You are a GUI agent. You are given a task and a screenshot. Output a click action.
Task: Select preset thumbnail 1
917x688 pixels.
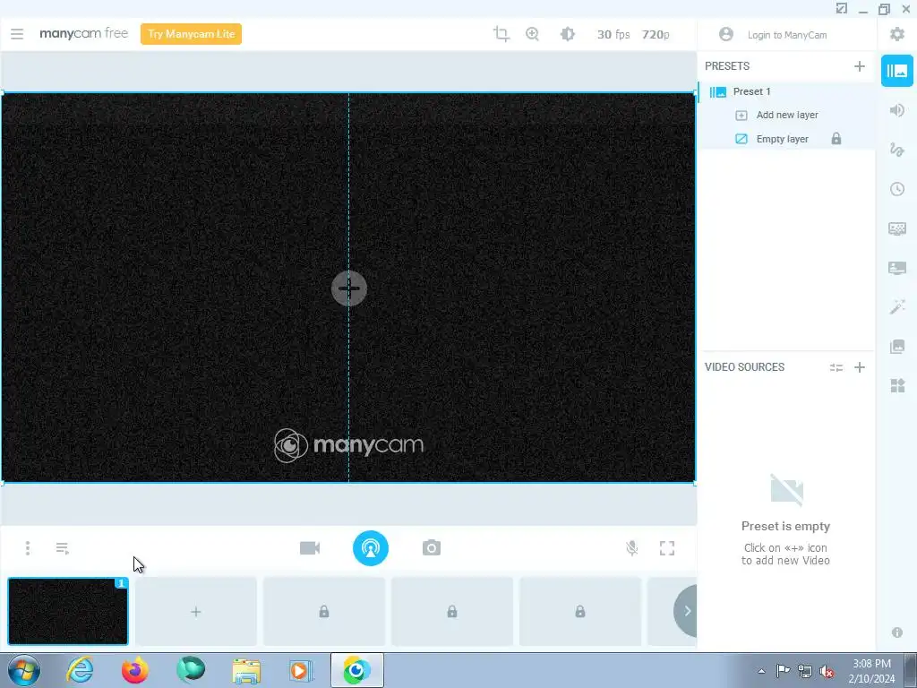(68, 611)
